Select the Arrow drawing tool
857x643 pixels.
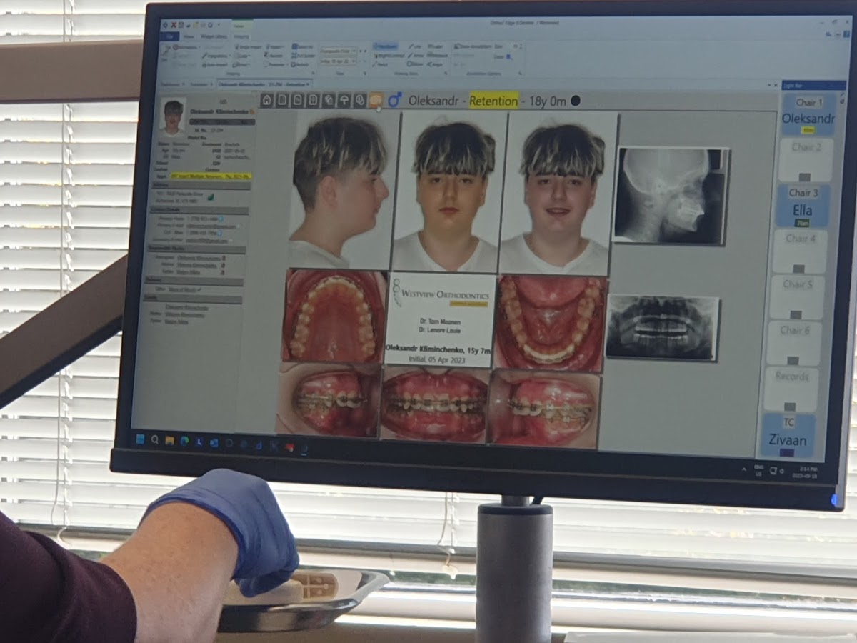pyautogui.click(x=415, y=55)
